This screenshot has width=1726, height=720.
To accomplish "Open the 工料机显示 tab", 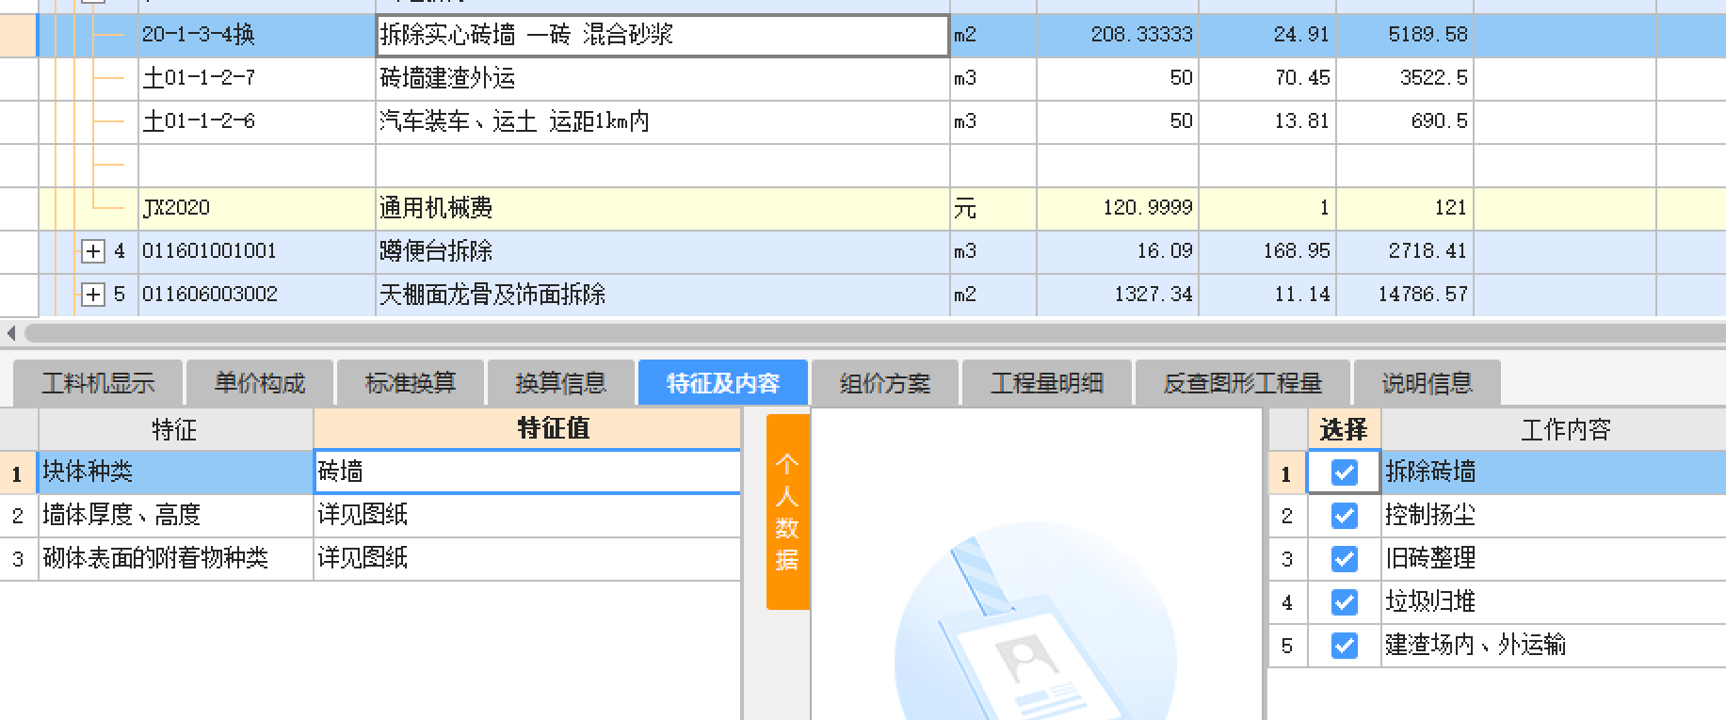I will pyautogui.click(x=98, y=383).
